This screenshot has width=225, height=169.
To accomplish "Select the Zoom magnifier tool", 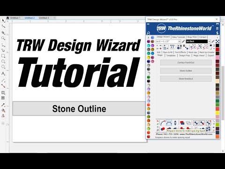I will click(x=3, y=38).
